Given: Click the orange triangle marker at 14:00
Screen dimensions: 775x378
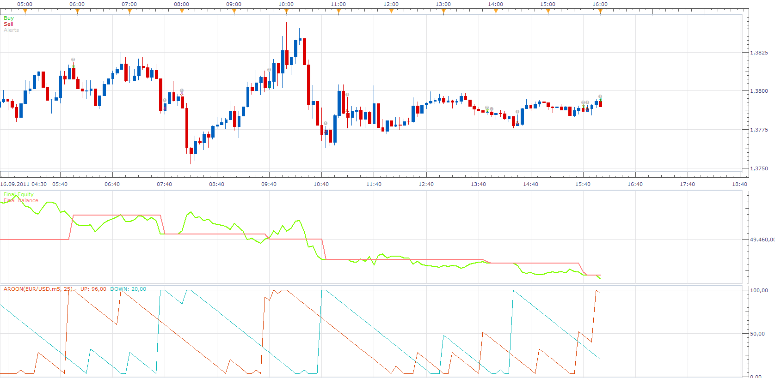Looking at the screenshot, I should pyautogui.click(x=496, y=12).
